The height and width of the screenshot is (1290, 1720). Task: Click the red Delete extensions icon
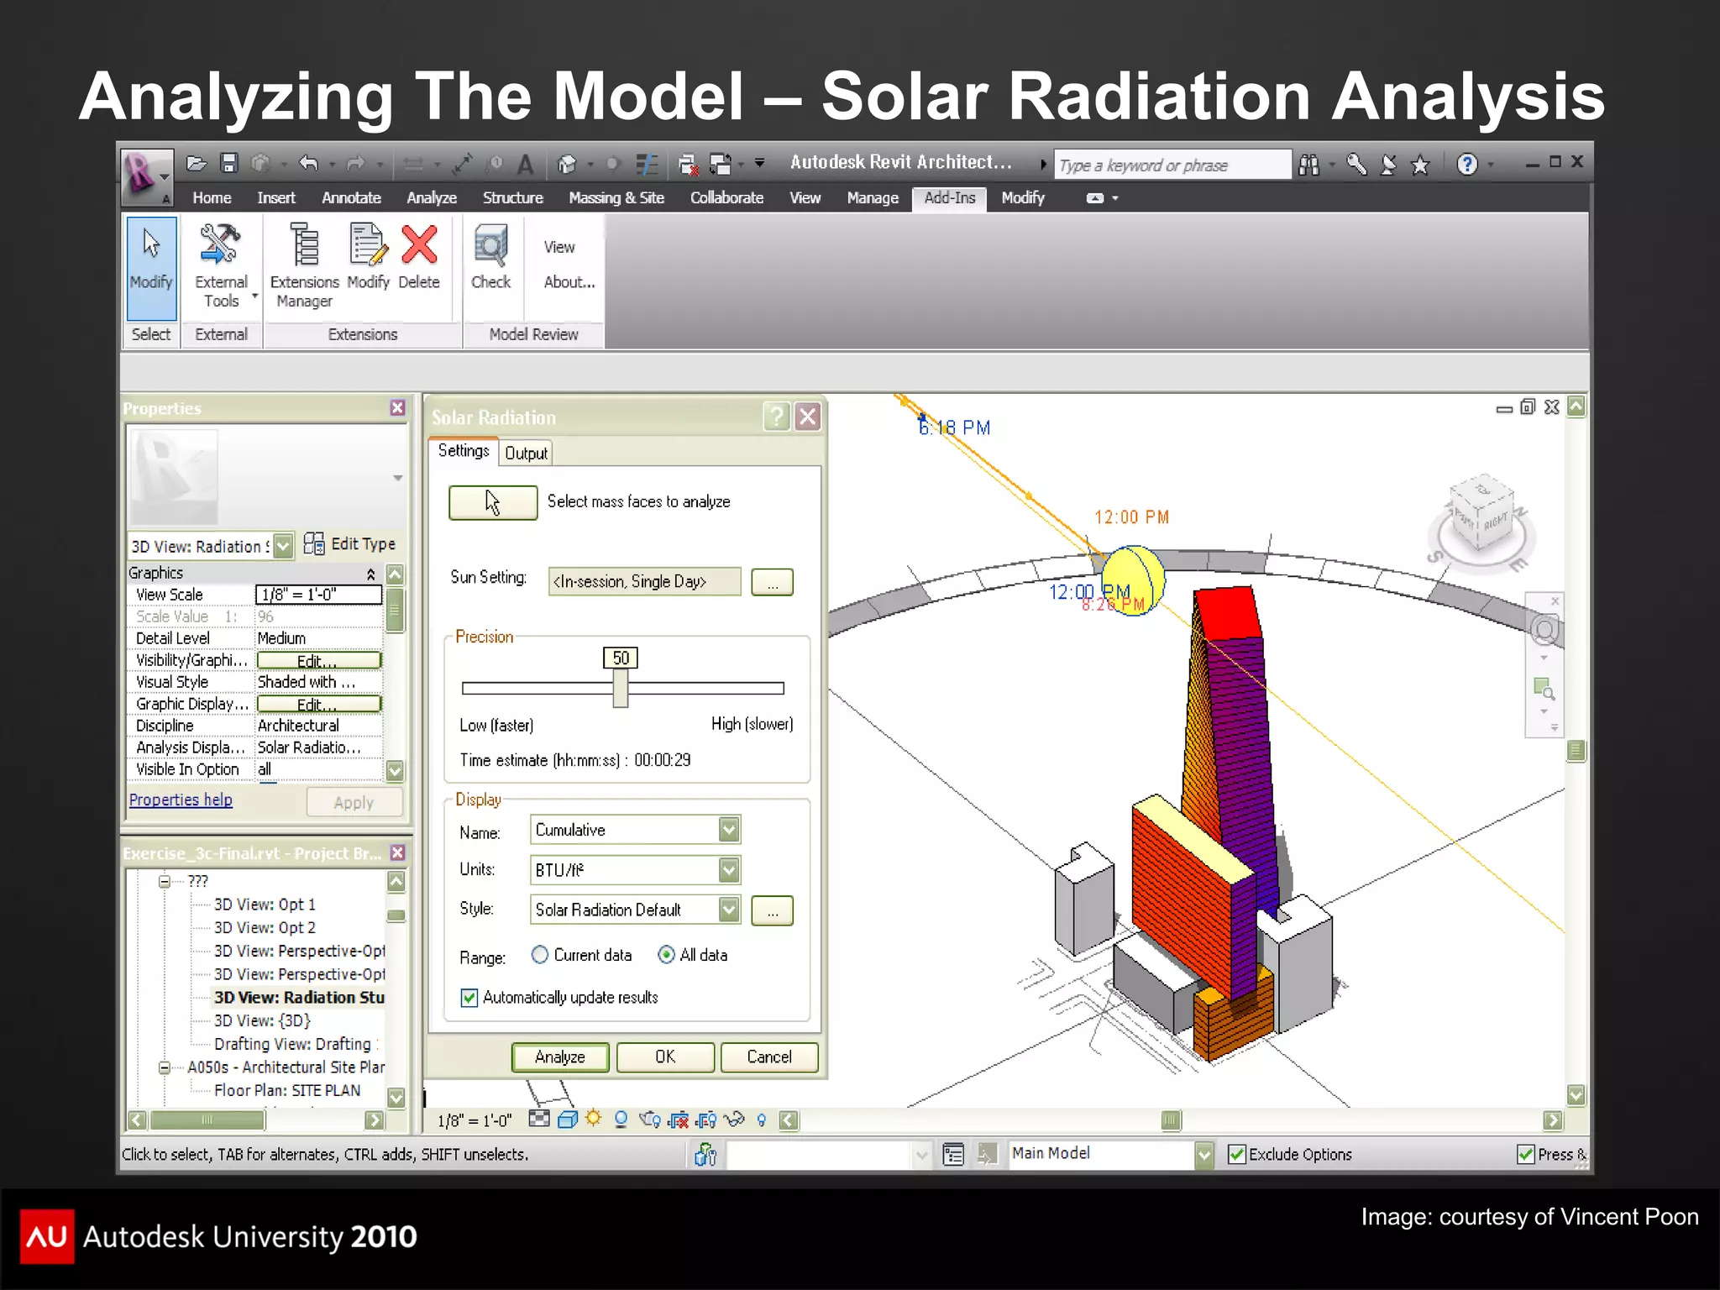point(419,257)
